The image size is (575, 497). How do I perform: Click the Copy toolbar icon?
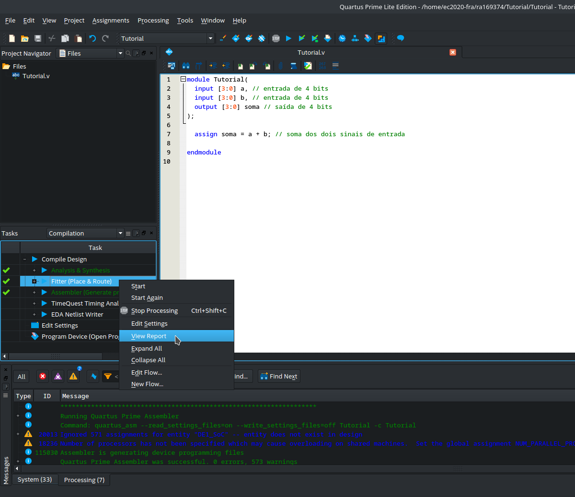(65, 38)
